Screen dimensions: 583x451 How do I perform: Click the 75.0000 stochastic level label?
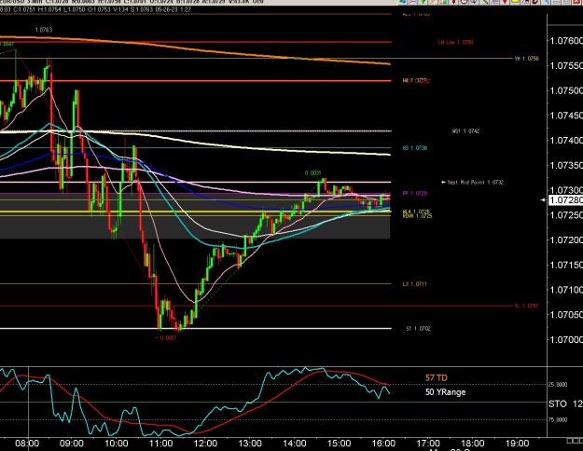(558, 420)
